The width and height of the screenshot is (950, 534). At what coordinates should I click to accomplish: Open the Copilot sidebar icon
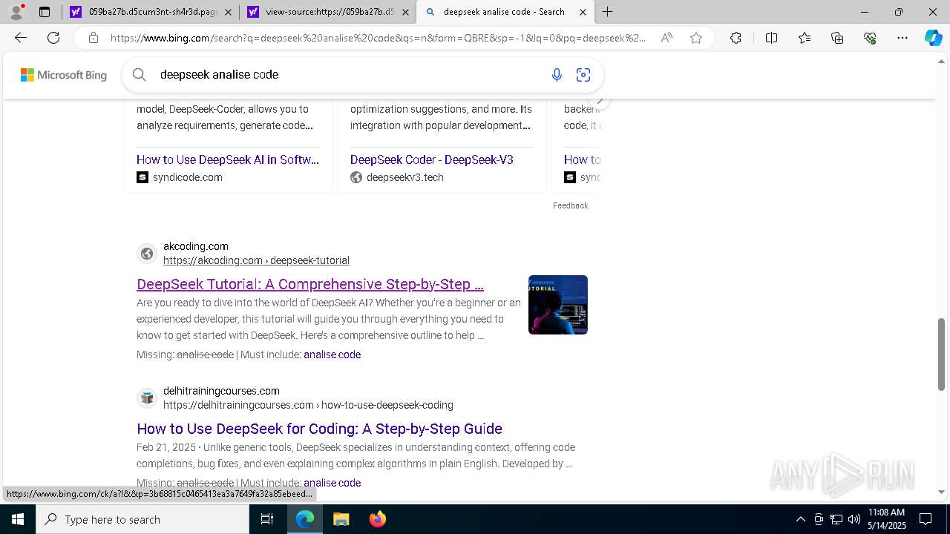pos(934,38)
